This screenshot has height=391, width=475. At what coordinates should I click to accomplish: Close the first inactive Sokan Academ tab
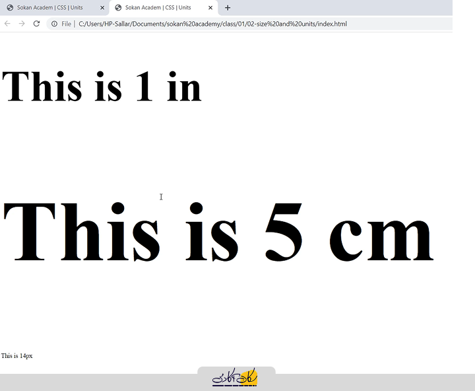(102, 8)
